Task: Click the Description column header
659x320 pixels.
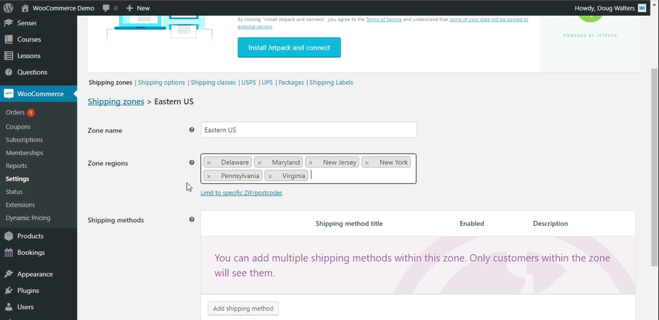Action: [x=550, y=224]
